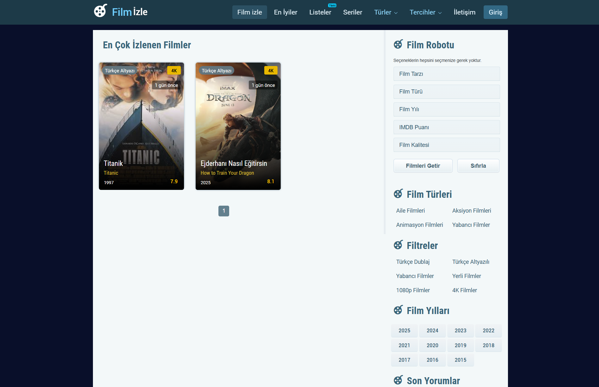Open the Türkçe Dublaj filter link
Image resolution: width=599 pixels, height=387 pixels.
(413, 262)
